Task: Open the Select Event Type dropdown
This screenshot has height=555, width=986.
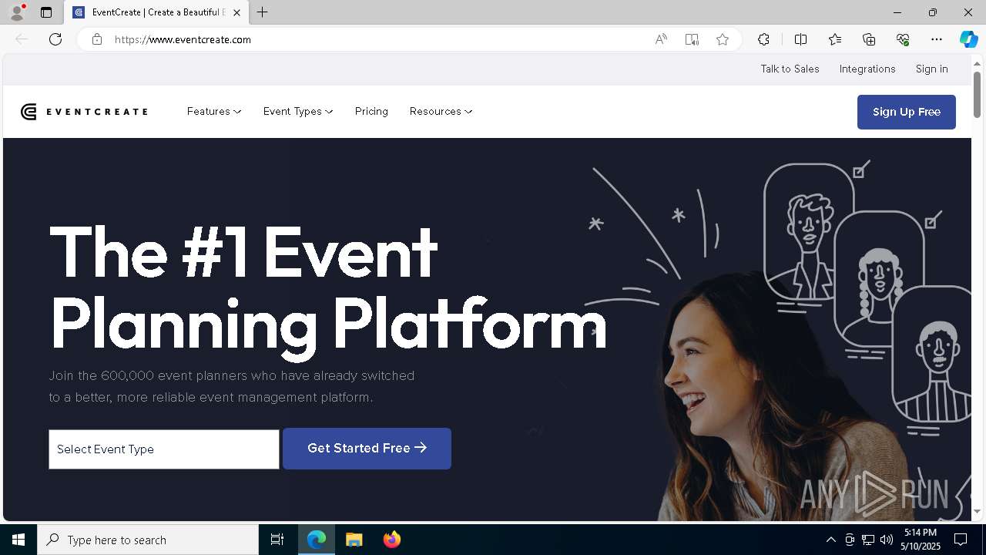Action: [x=164, y=449]
